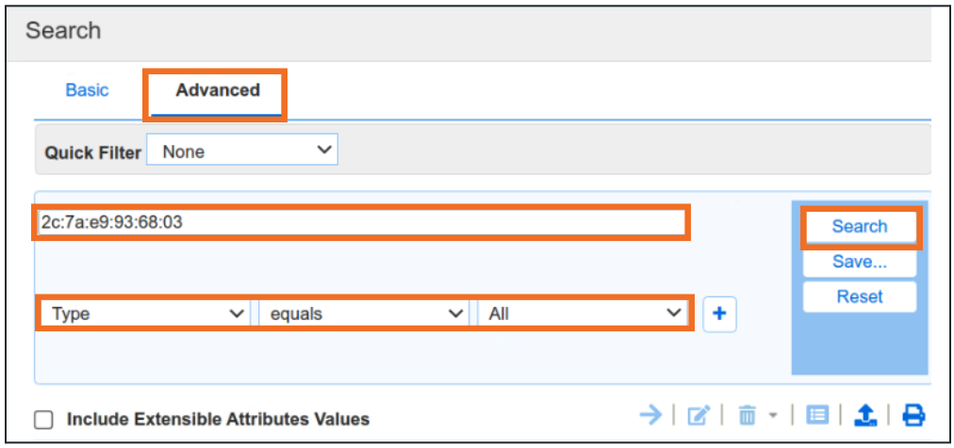Click the Save... button

point(859,262)
